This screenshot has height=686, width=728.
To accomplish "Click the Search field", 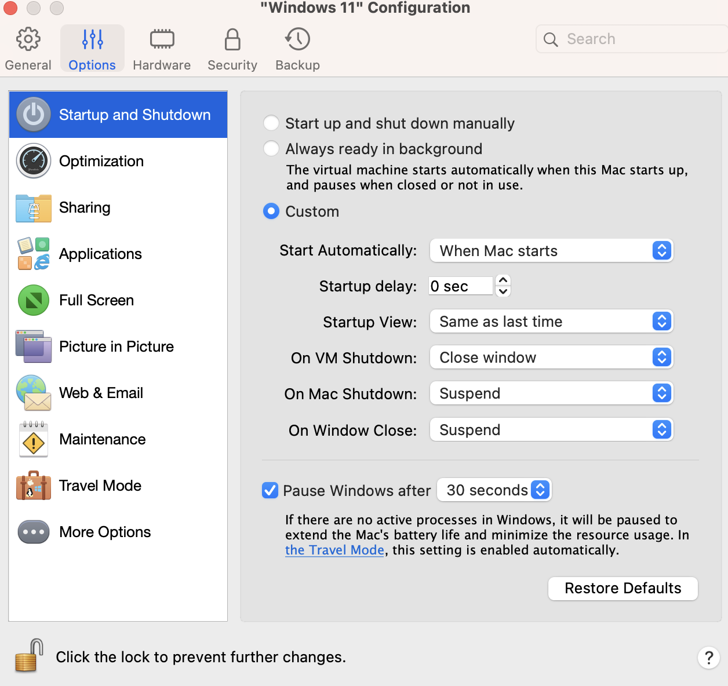I will click(632, 39).
